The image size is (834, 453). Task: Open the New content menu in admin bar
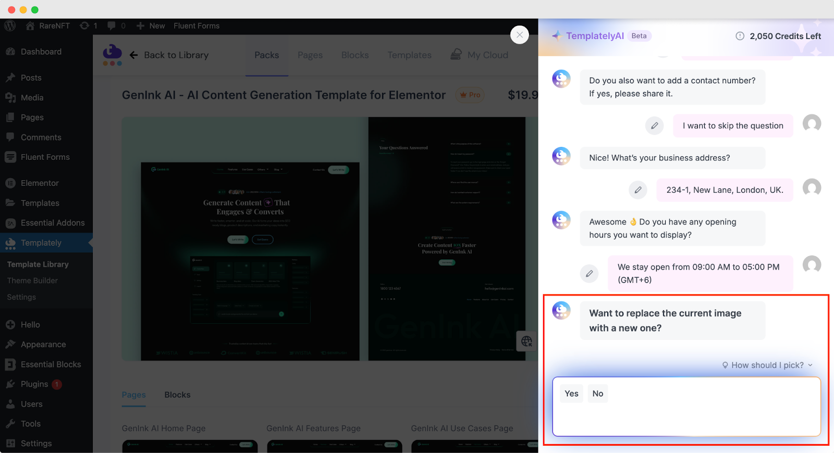click(x=151, y=26)
